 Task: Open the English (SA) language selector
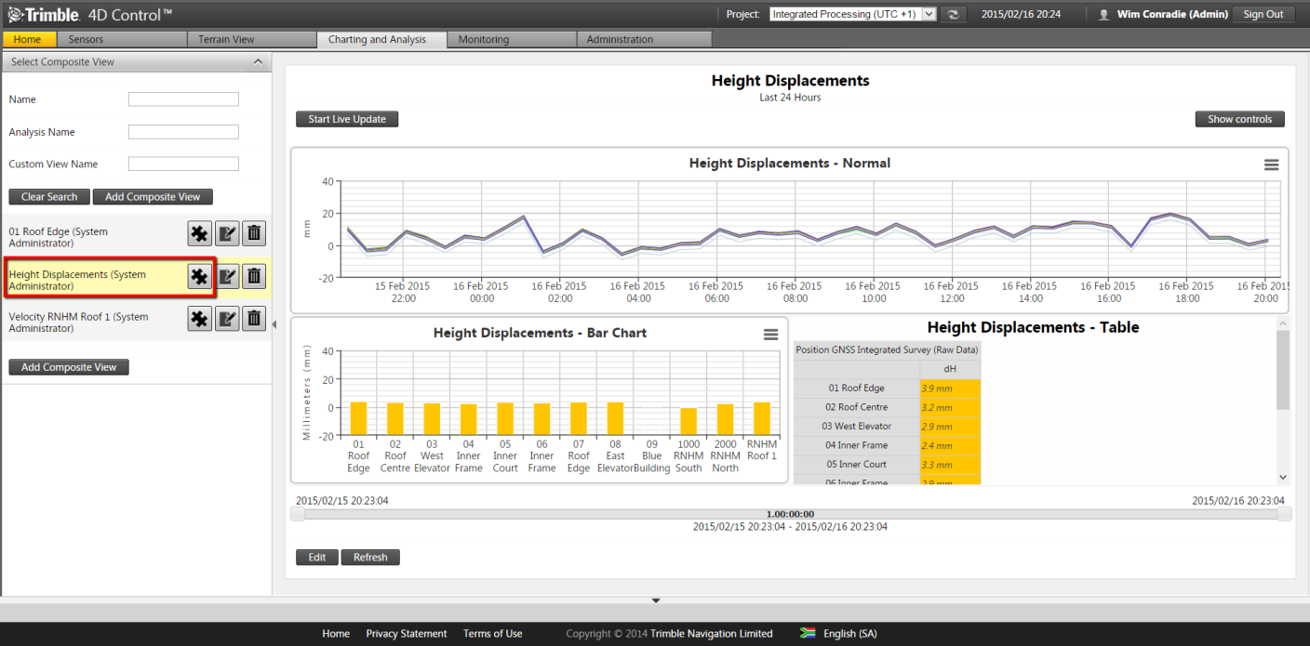click(850, 634)
